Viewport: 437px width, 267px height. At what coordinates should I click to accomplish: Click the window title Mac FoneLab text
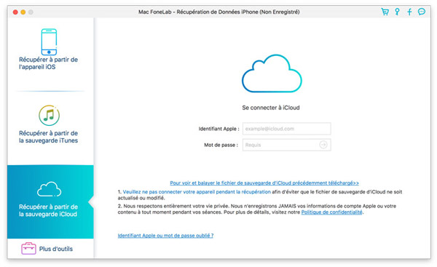(219, 12)
